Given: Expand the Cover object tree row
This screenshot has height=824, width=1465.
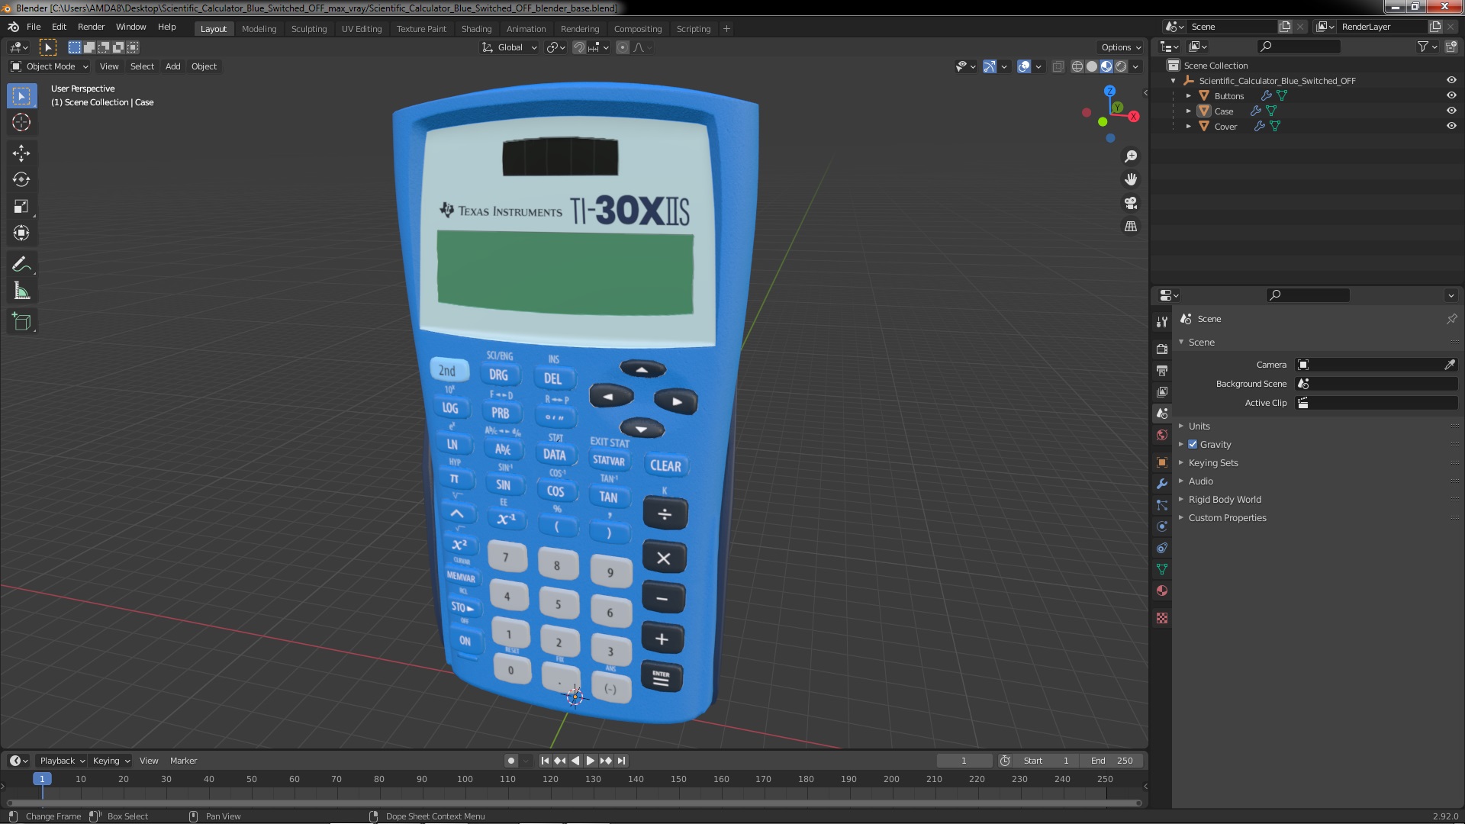Looking at the screenshot, I should pyautogui.click(x=1188, y=126).
